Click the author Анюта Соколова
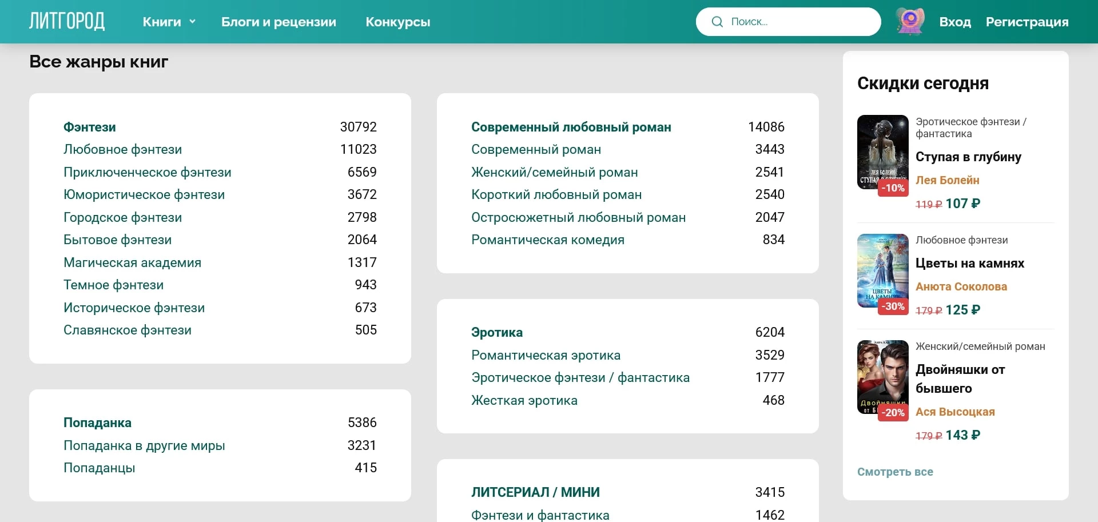 (x=962, y=286)
